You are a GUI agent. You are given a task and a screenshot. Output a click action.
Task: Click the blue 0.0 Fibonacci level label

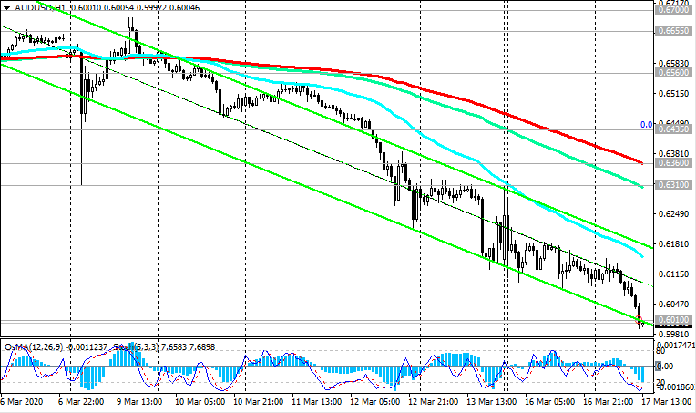[646, 125]
